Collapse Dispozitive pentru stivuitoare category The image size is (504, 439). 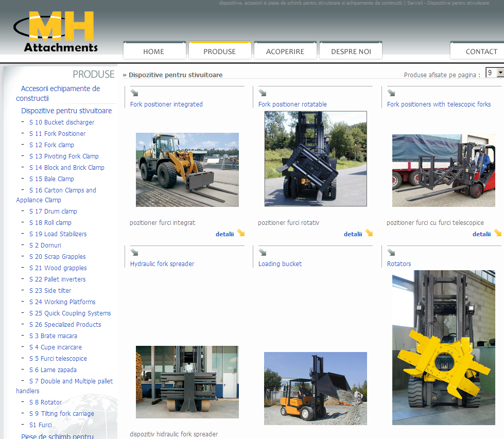pos(66,111)
